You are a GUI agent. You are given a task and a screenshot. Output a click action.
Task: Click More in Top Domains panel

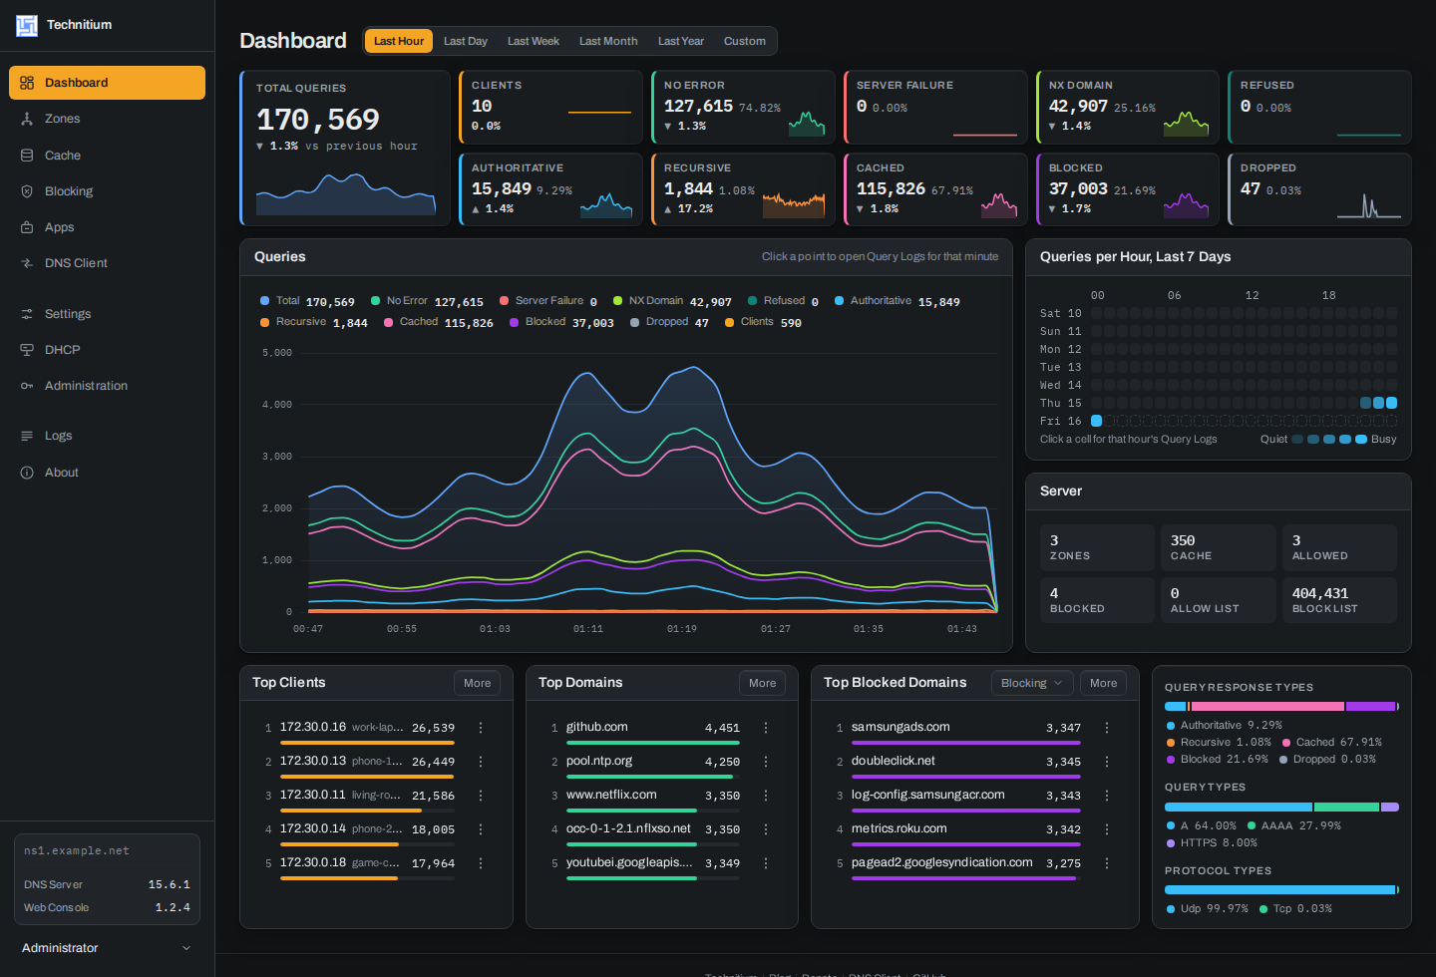[x=763, y=683]
